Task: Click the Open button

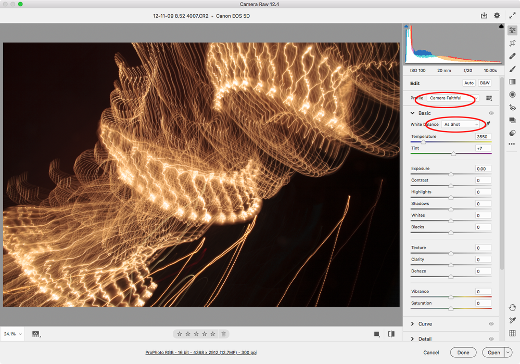Action: tap(493, 353)
